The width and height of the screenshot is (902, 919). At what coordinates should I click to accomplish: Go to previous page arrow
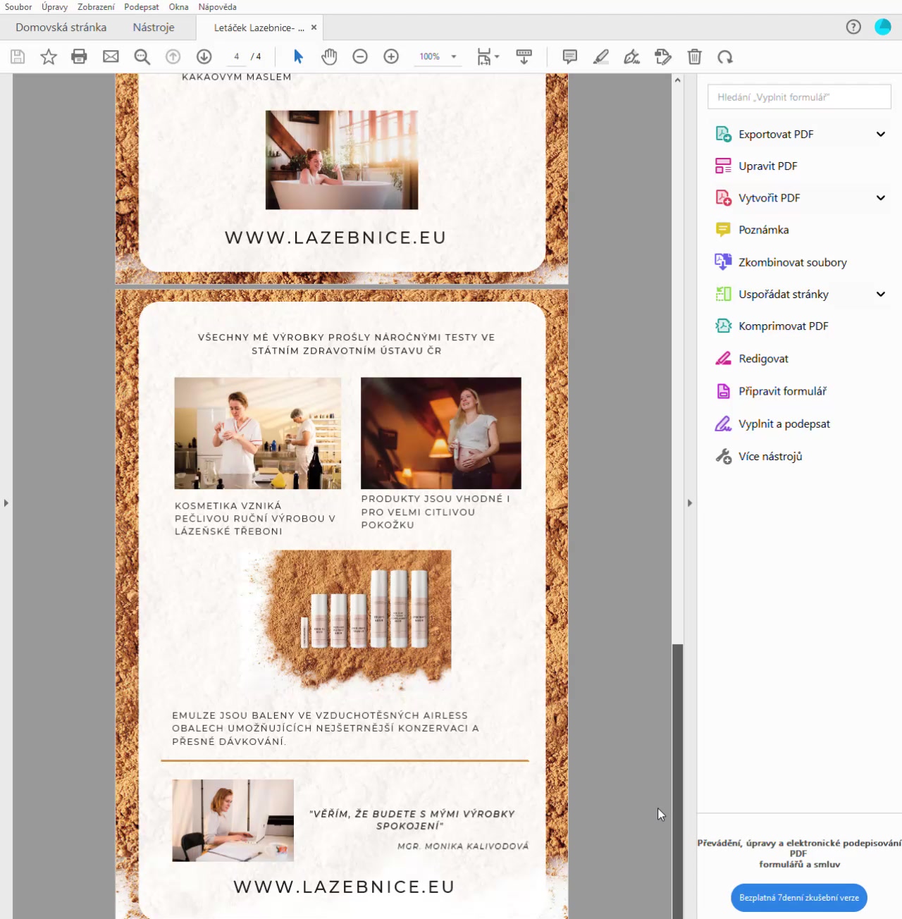173,57
